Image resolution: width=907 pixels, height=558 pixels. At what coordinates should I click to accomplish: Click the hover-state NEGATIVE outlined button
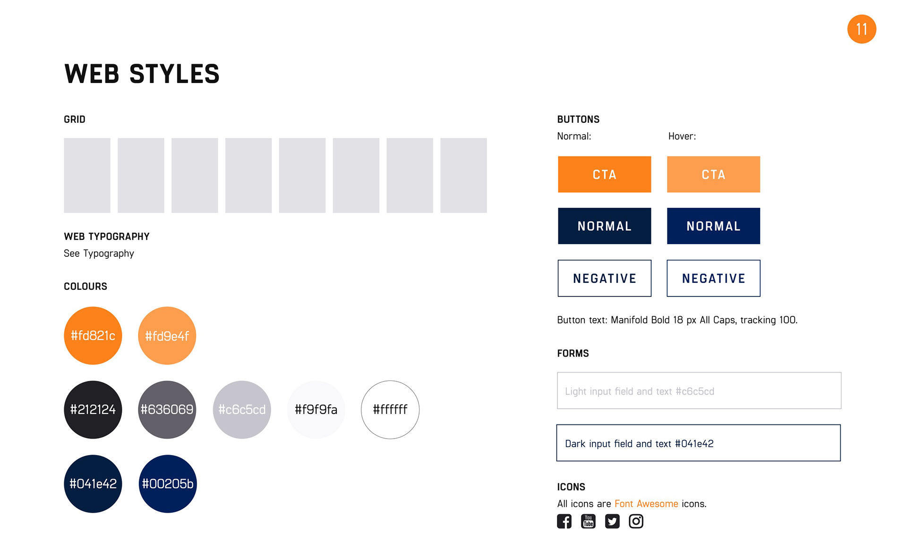tap(713, 278)
